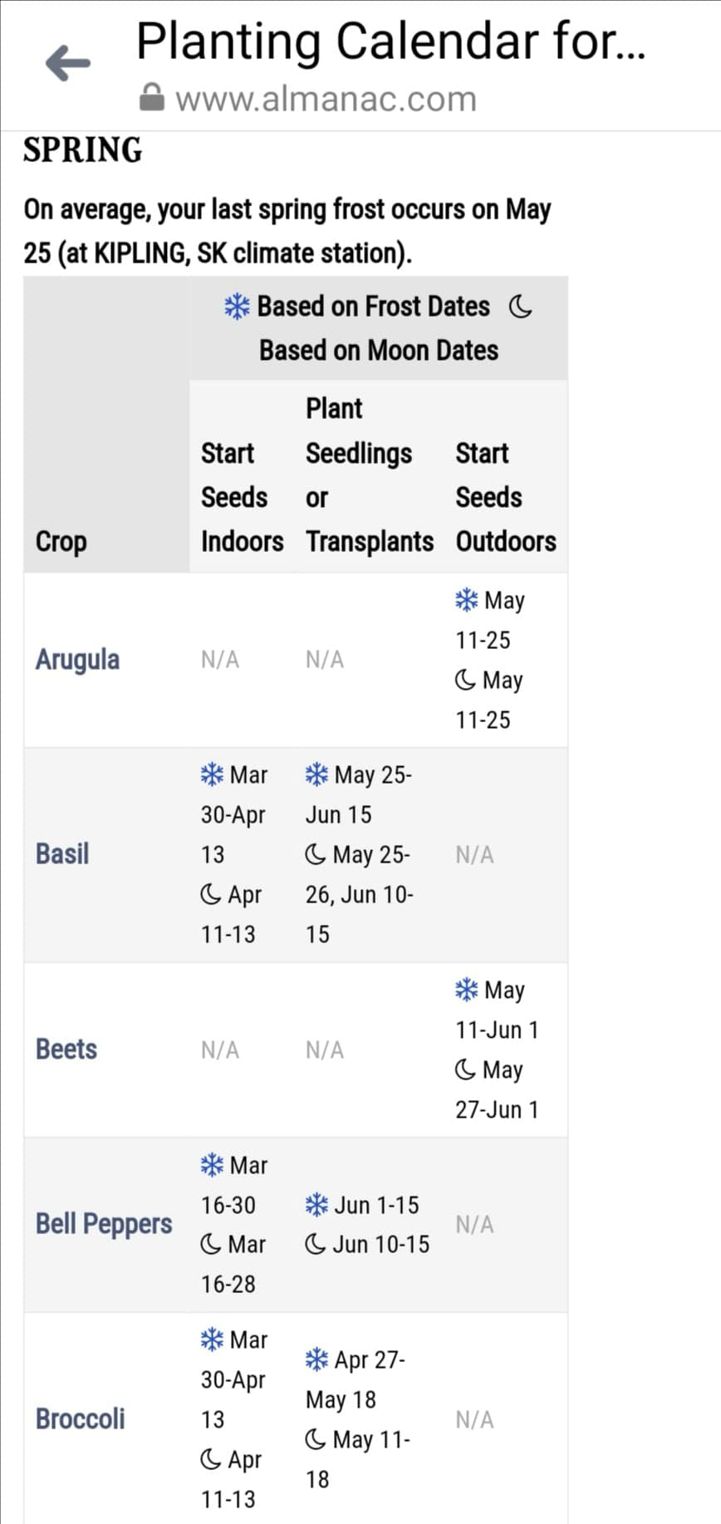Screen dimensions: 721x1524
Task: Click moon icon in Bell Peppers transplants cell
Action: point(316,1244)
